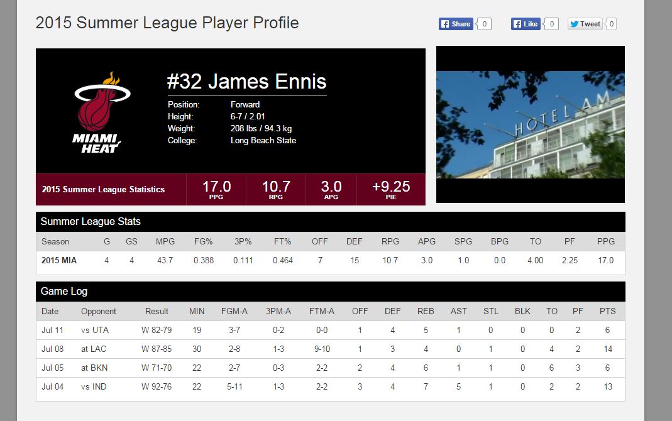
Task: Click the Jul 05 at BKN game row
Action: 330,368
